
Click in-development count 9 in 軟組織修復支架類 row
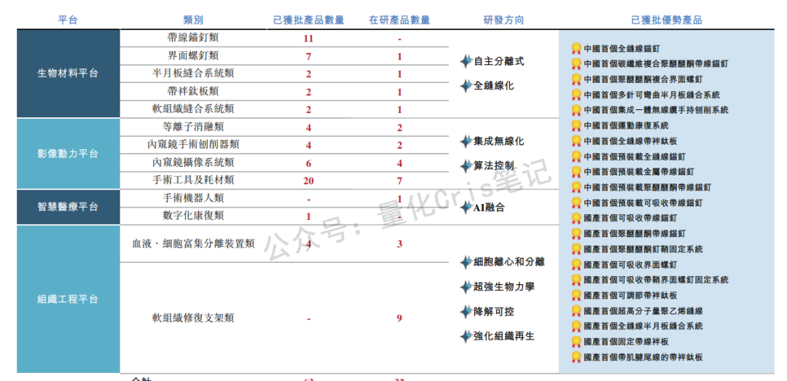(x=399, y=318)
